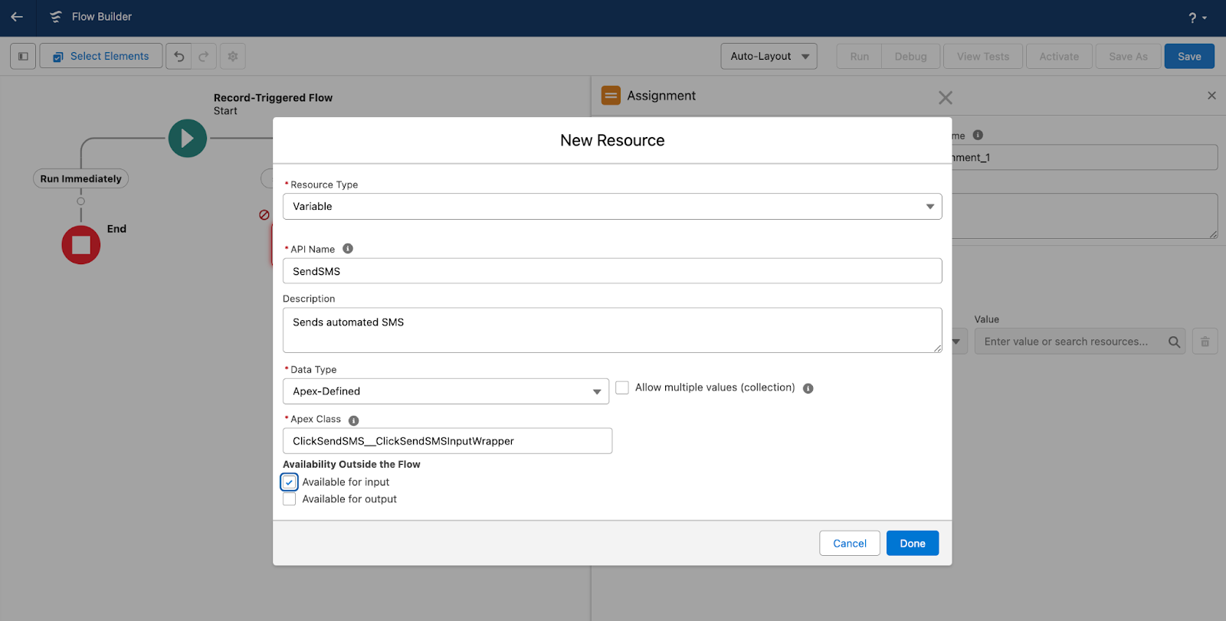The image size is (1226, 621).
Task: Click the Apex Class input field
Action: tap(447, 441)
